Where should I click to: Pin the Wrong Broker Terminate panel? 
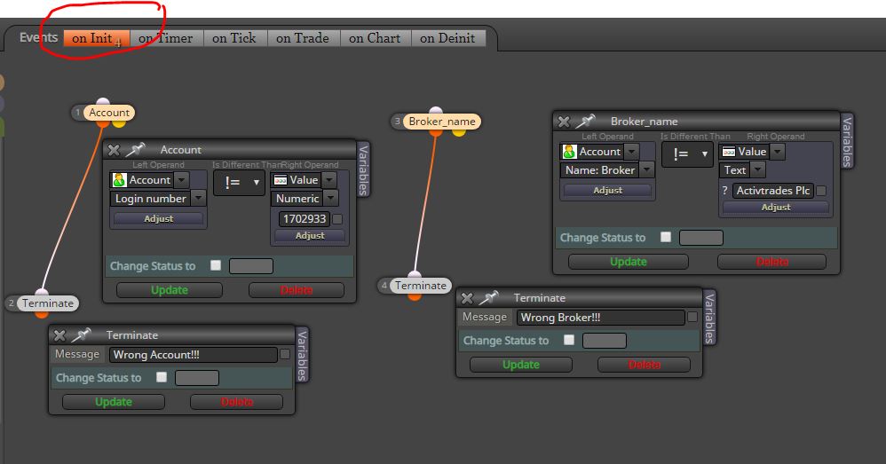click(x=489, y=297)
